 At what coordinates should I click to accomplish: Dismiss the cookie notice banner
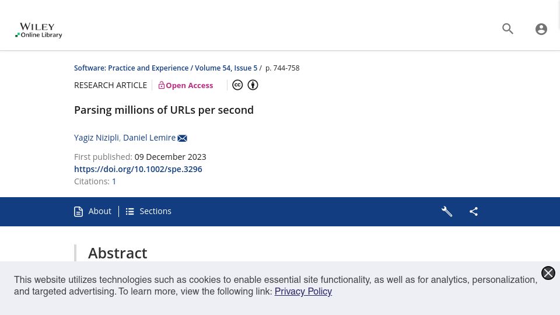coord(548,273)
